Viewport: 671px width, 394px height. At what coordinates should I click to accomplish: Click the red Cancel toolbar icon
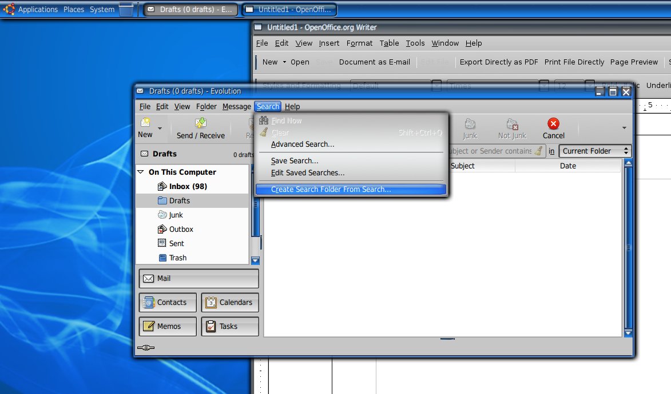[553, 123]
